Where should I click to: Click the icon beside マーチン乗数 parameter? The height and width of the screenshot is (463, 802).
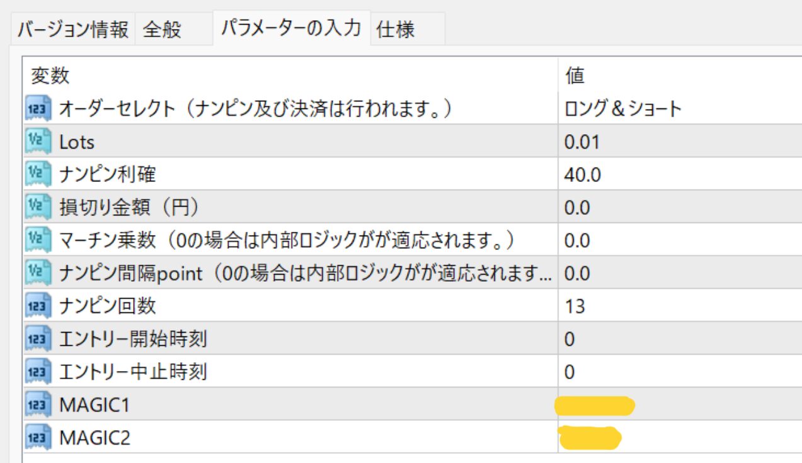(x=37, y=241)
